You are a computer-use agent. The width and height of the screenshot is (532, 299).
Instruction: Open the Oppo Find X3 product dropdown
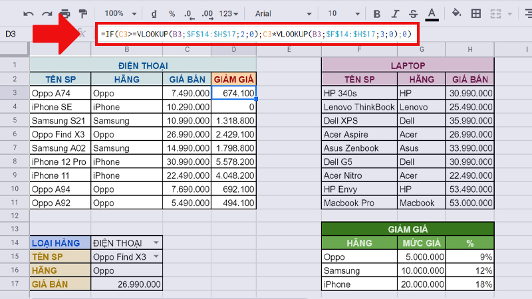pyautogui.click(x=156, y=256)
